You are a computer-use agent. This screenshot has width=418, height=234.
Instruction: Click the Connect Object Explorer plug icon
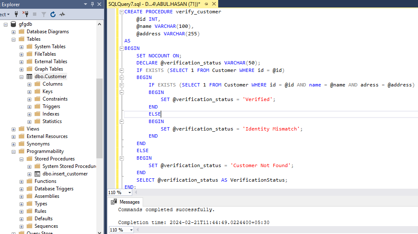tap(17, 14)
